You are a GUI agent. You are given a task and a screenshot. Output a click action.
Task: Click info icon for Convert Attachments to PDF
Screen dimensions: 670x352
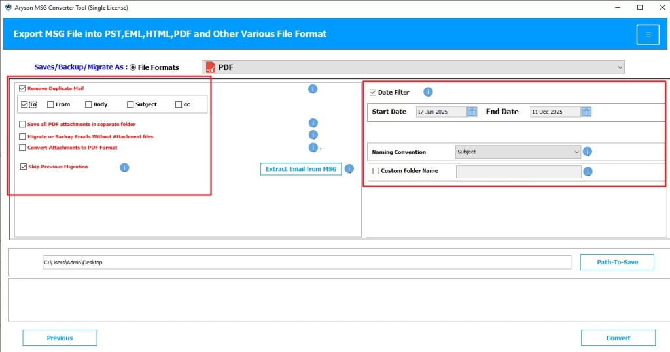click(x=313, y=148)
